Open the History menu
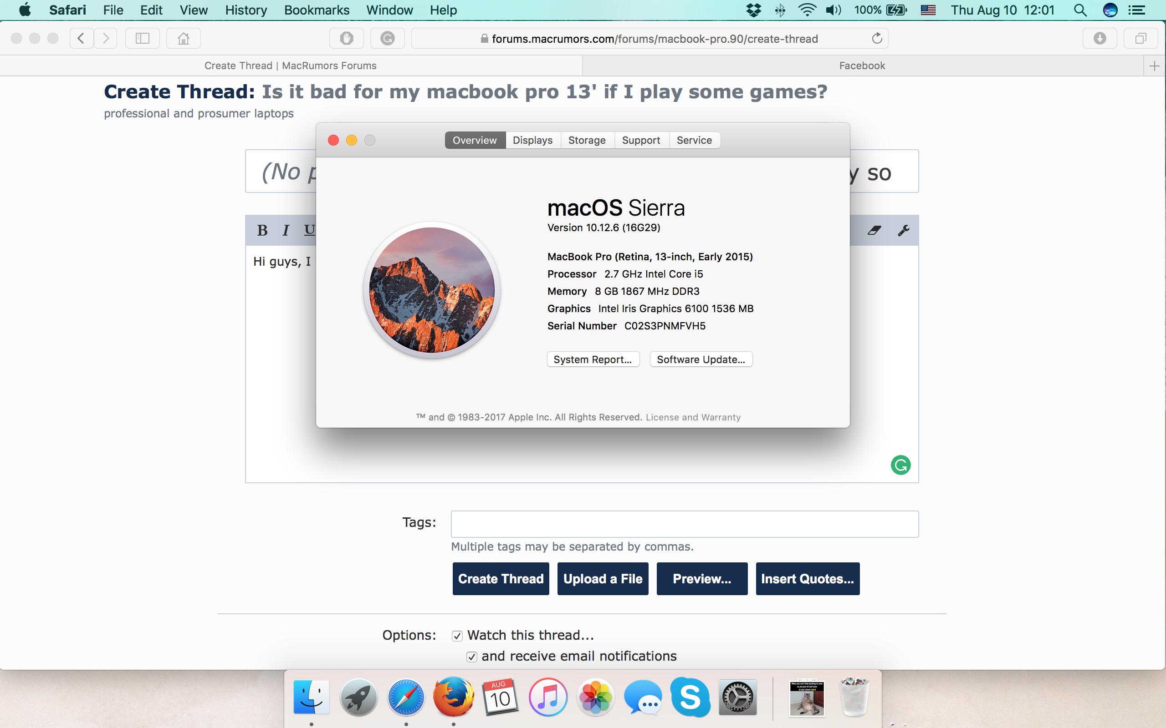The width and height of the screenshot is (1166, 728). [246, 10]
